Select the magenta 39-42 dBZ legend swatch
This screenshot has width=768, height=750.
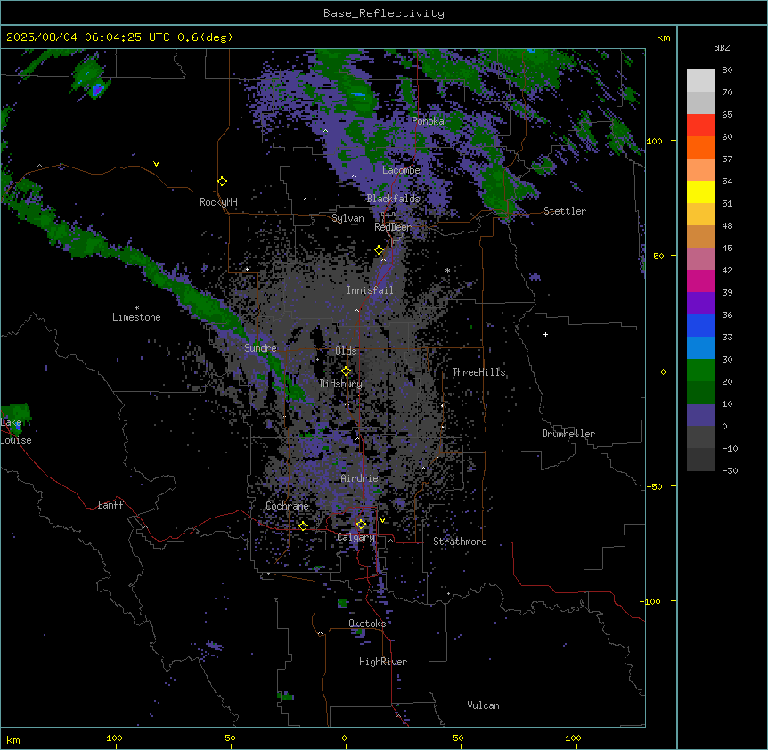(700, 281)
